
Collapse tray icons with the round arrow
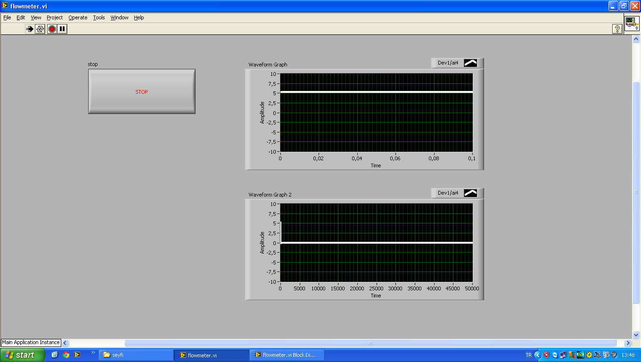pos(537,355)
